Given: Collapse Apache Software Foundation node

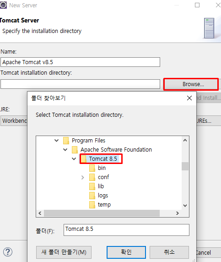Looking at the screenshot, I should click(65, 149).
